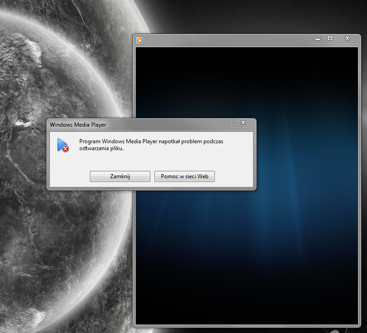Open Pomoc w sieci Web help

(x=184, y=176)
